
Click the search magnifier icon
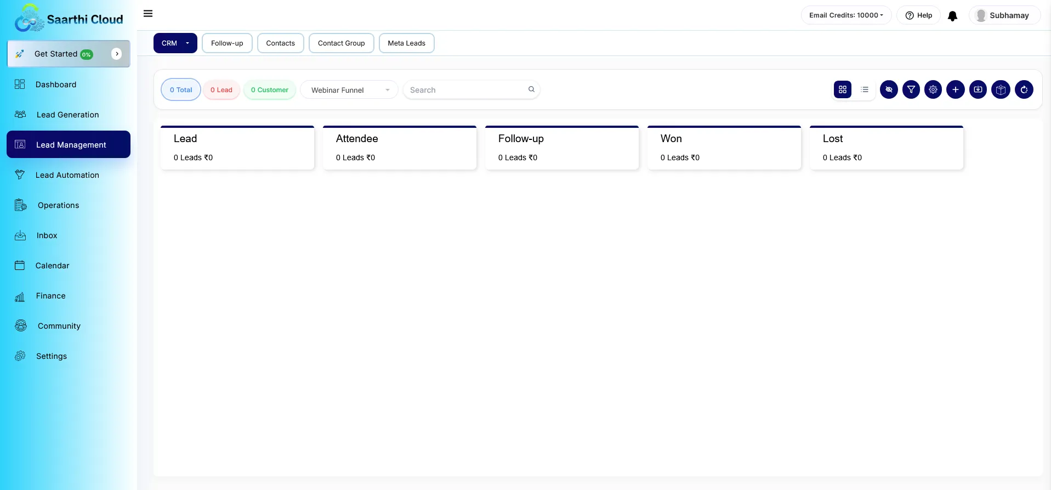coord(531,89)
